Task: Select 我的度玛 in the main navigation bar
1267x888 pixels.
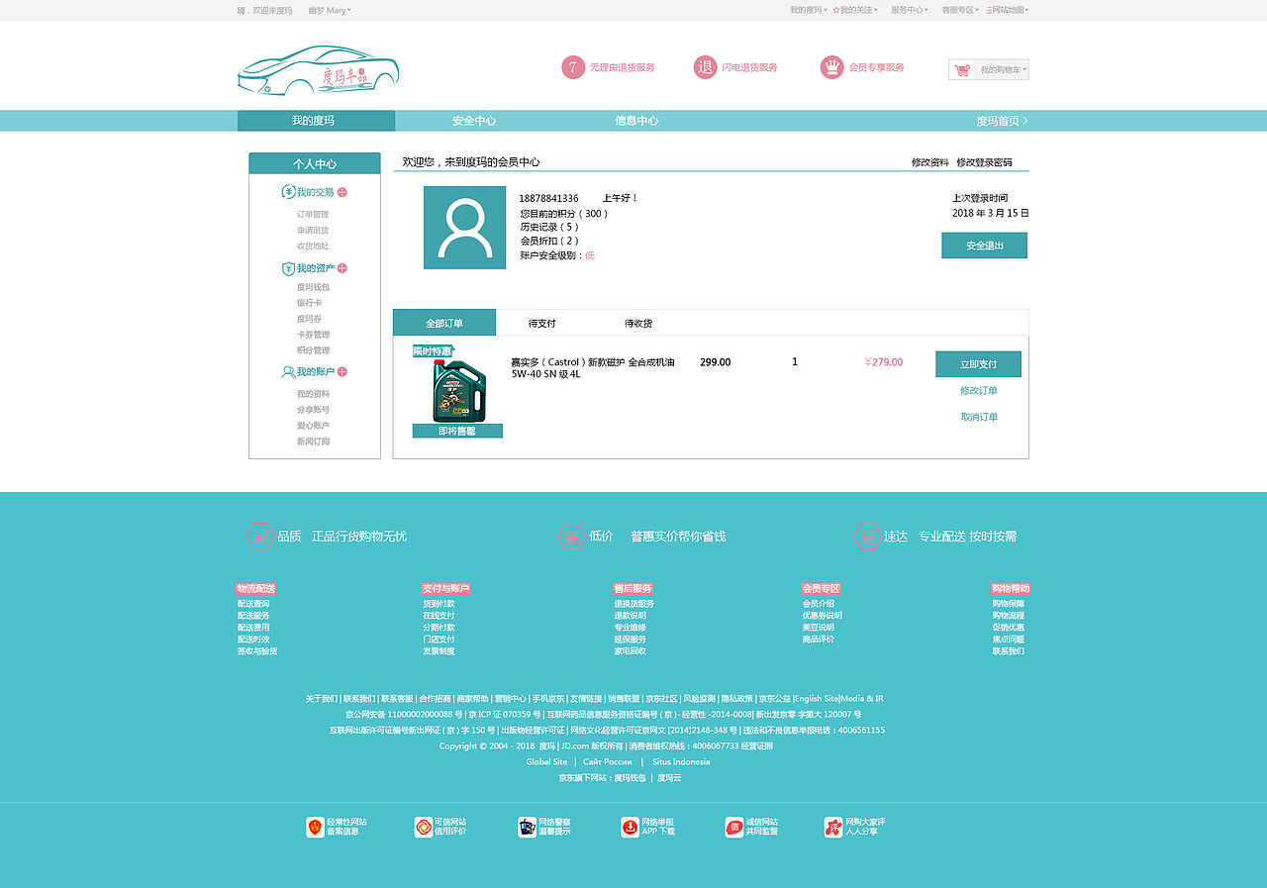Action: tap(316, 121)
